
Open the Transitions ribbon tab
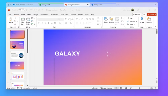click(44, 15)
